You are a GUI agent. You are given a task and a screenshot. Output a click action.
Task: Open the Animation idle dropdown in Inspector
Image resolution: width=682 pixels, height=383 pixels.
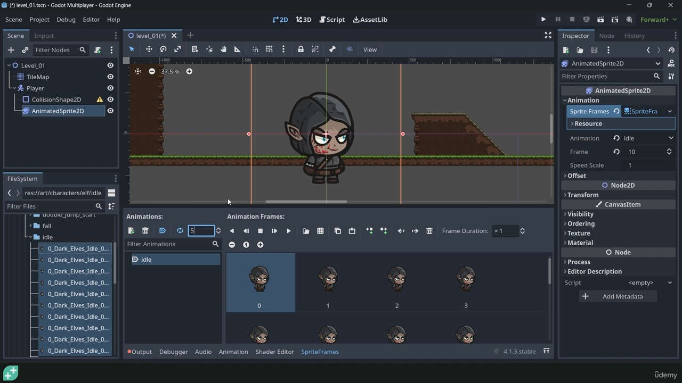648,138
